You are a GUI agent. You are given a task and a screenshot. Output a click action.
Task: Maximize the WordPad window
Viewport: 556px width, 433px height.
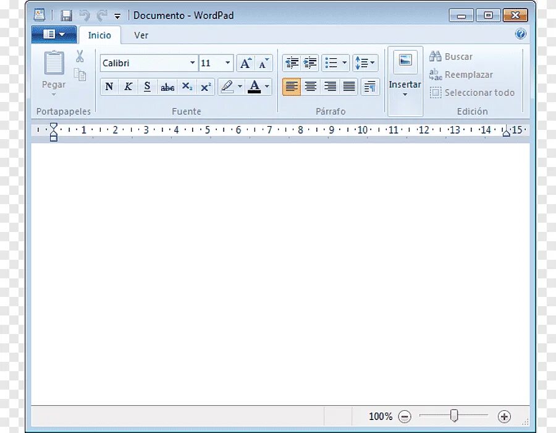coord(488,15)
